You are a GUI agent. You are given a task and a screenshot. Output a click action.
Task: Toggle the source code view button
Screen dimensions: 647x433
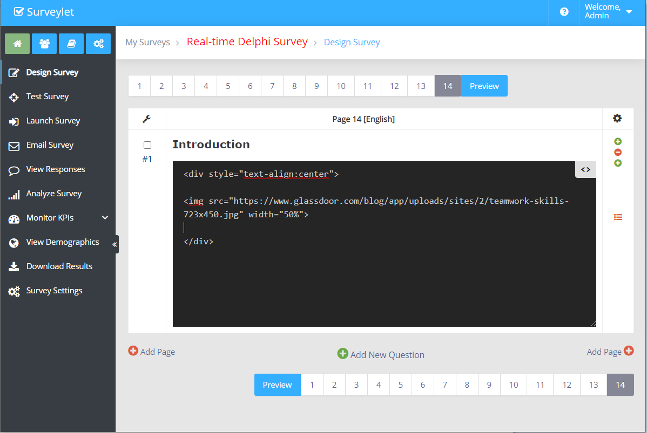click(x=585, y=169)
